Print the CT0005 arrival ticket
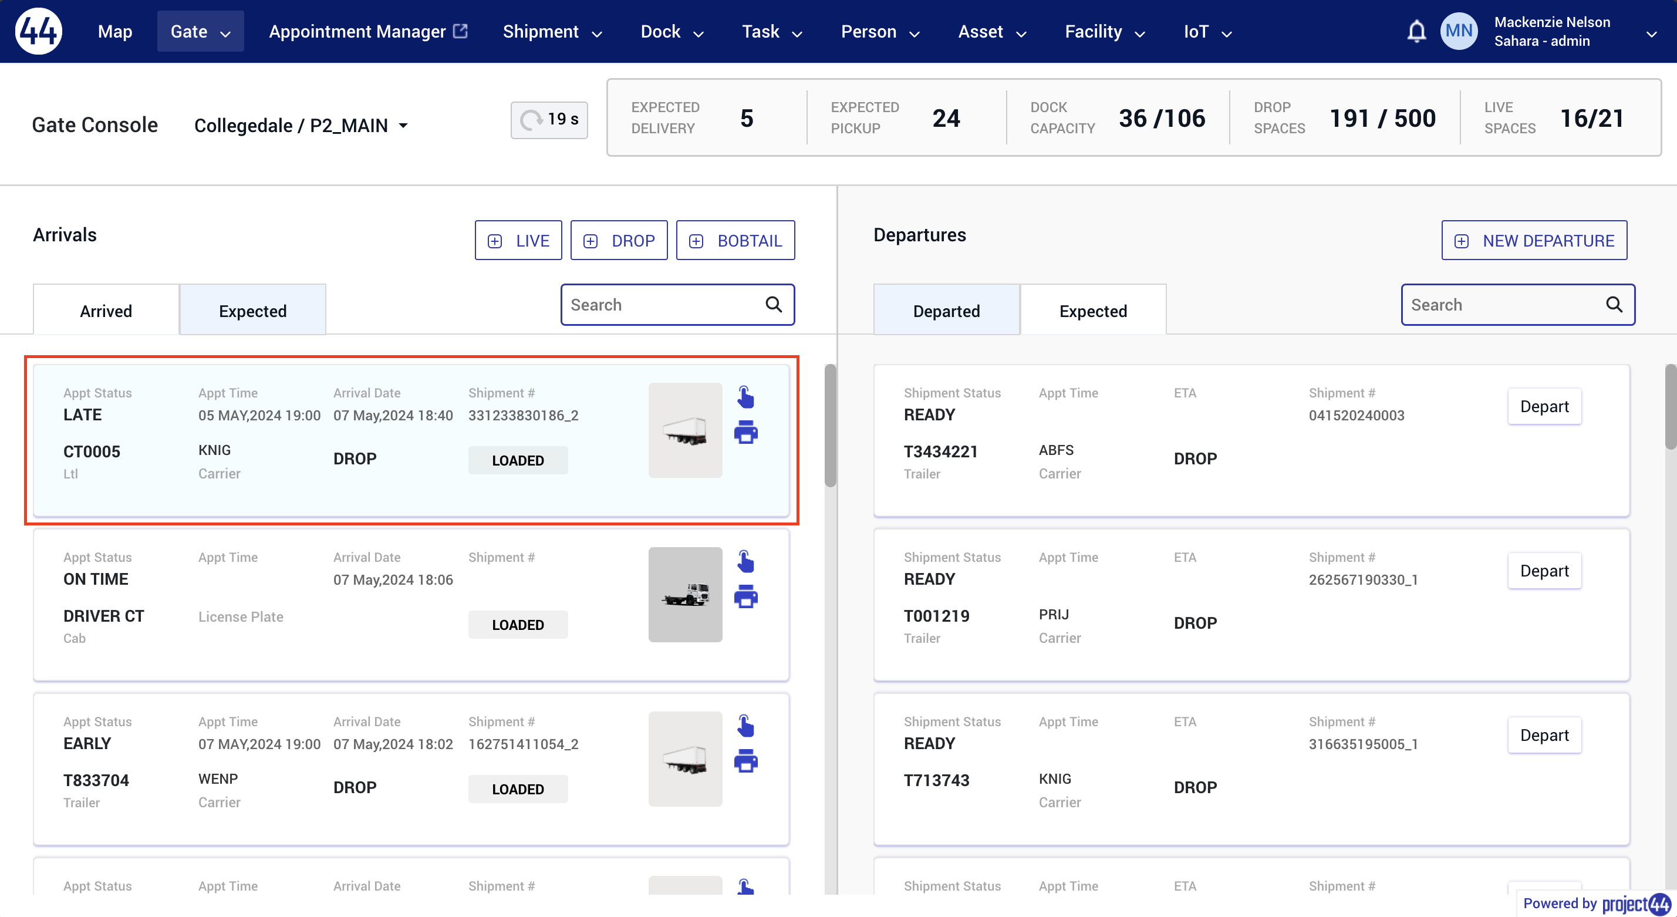Image resolution: width=1677 pixels, height=917 pixels. coord(745,433)
